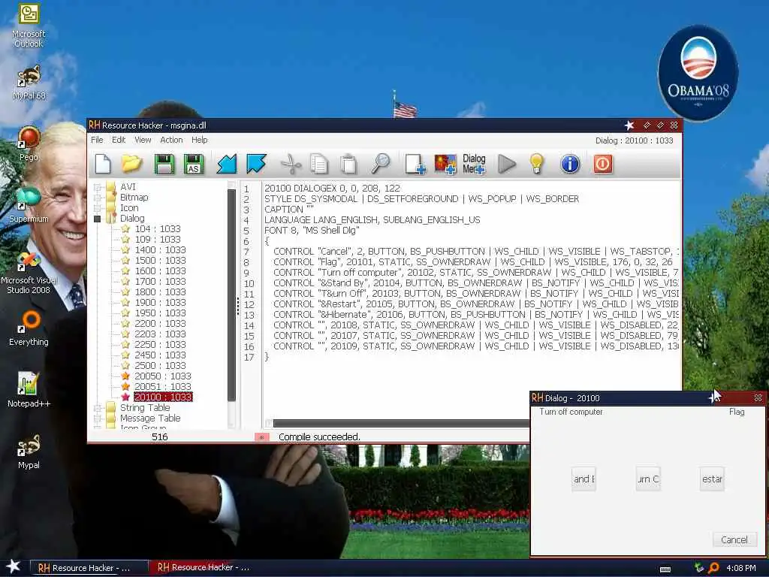Viewport: 769px width, 577px height.
Task: Open the Action menu
Action: click(x=171, y=140)
